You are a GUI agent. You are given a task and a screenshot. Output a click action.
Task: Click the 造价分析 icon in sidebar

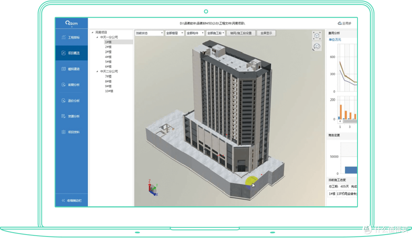coord(63,101)
